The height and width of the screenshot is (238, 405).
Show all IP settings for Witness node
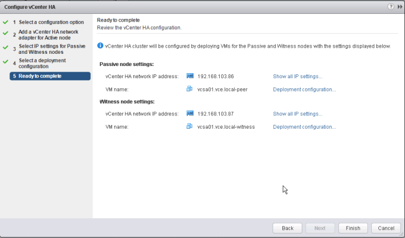pos(297,114)
